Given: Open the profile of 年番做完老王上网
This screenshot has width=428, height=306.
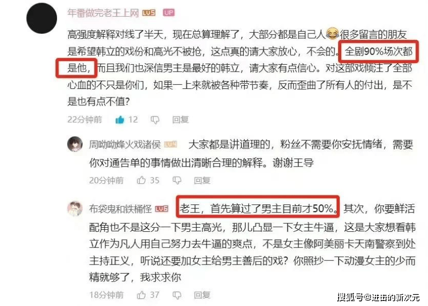Looking at the screenshot, I should 103,13.
